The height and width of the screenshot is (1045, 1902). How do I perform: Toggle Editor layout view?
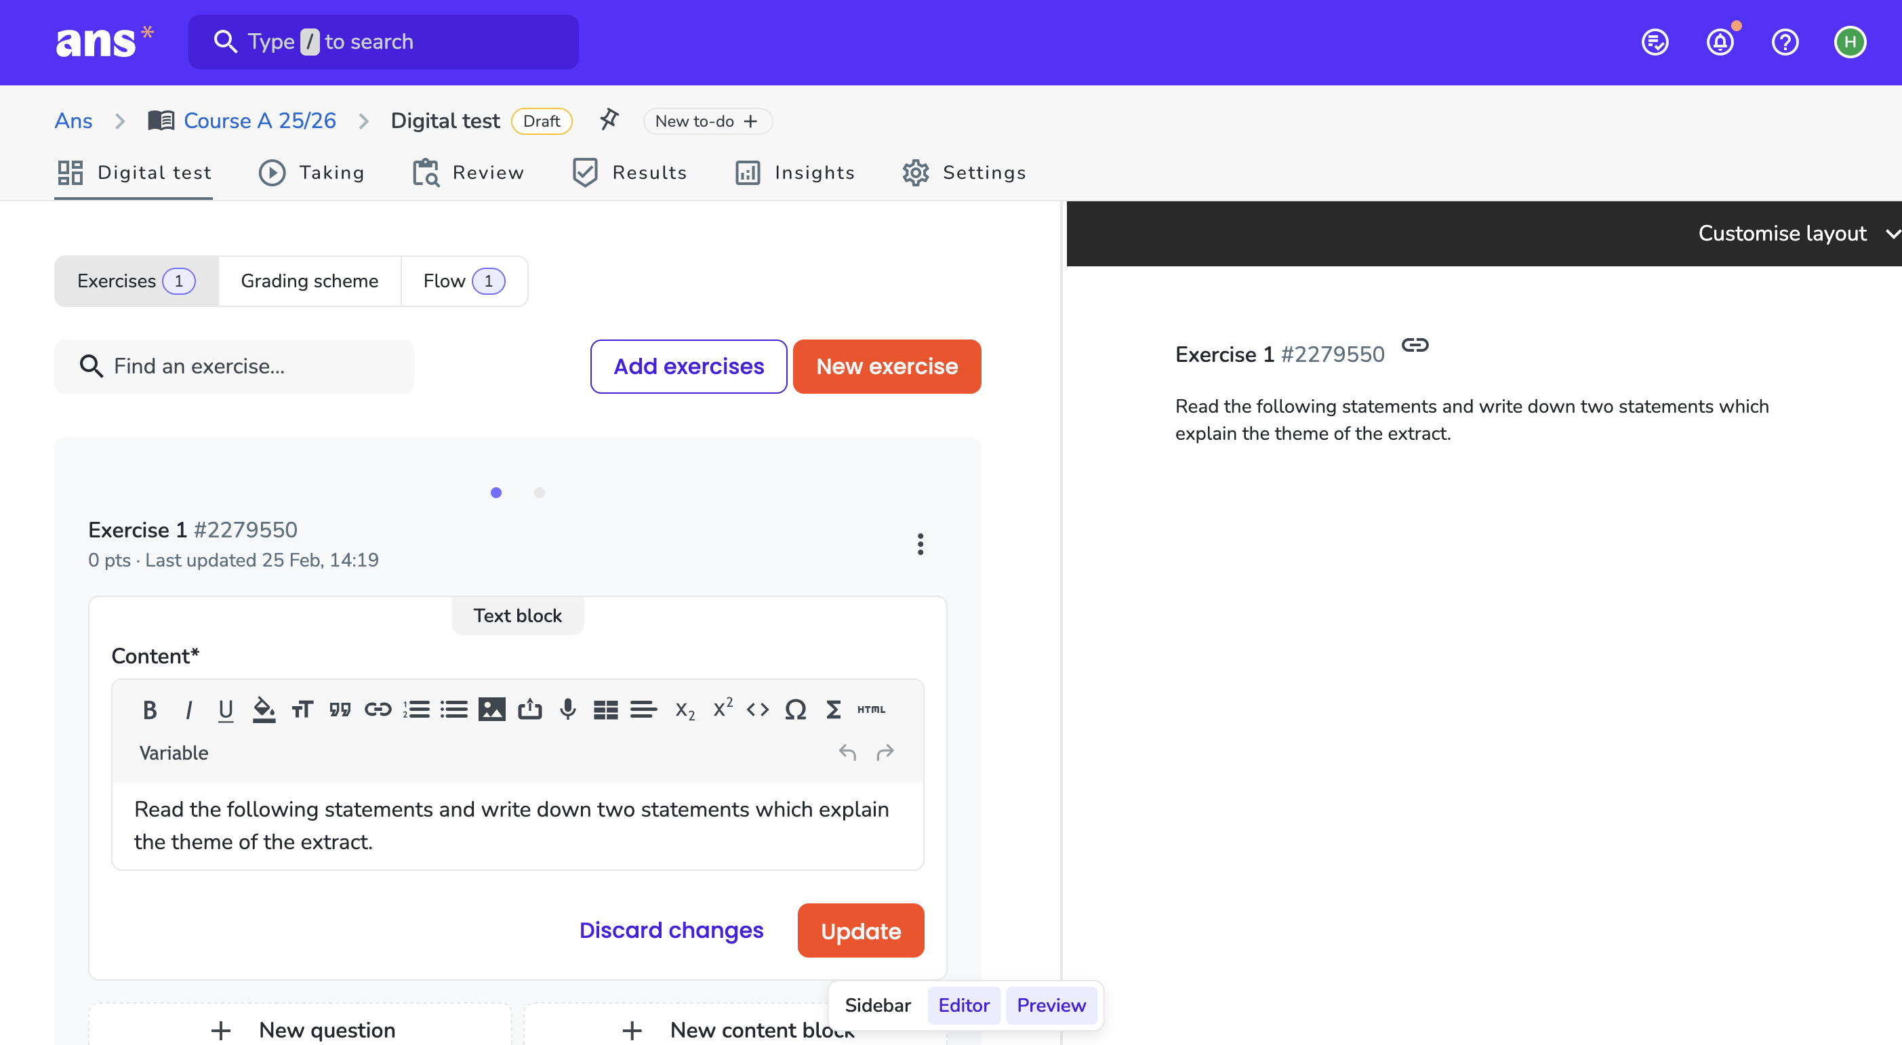coord(964,1005)
